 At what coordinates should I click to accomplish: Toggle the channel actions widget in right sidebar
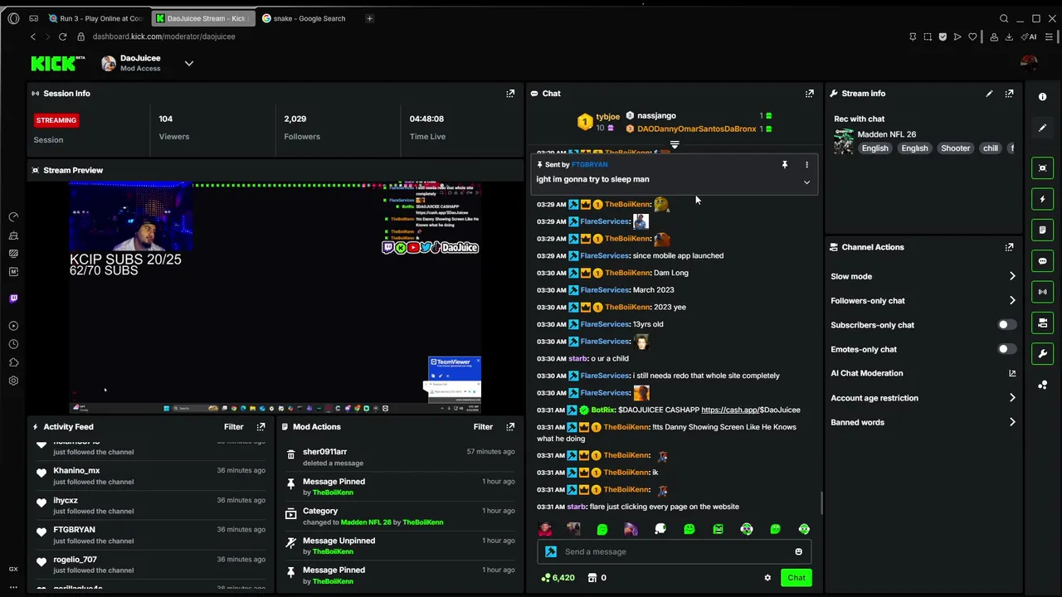pyautogui.click(x=1043, y=323)
